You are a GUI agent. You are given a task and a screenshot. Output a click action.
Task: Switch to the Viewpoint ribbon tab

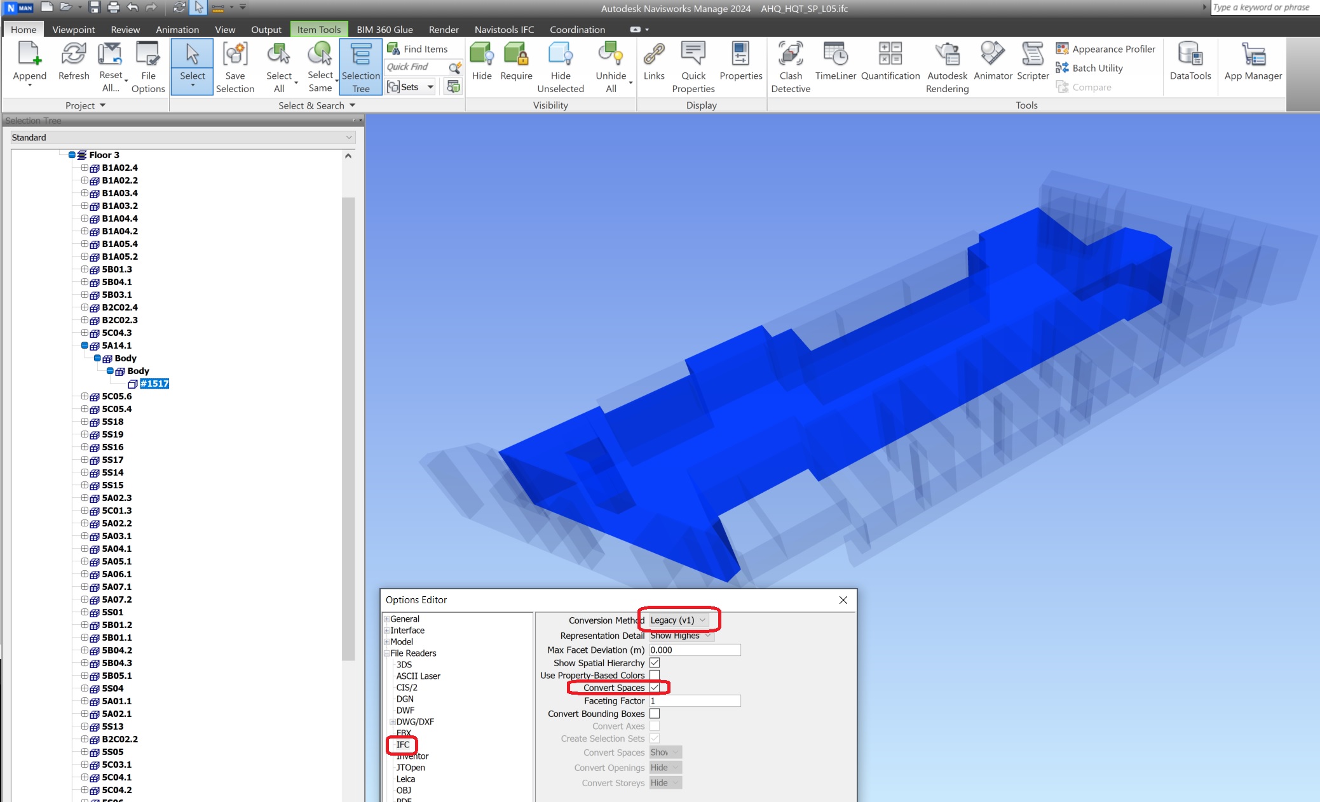(x=73, y=29)
